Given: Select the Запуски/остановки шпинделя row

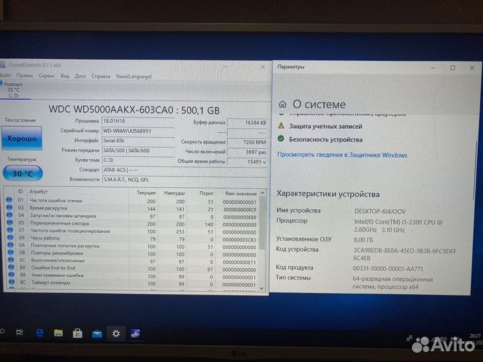Looking at the screenshot, I should 132,217.
